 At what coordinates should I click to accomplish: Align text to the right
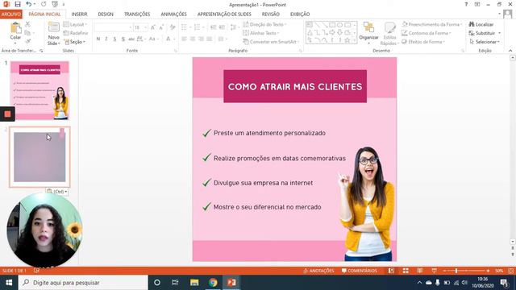pos(201,39)
